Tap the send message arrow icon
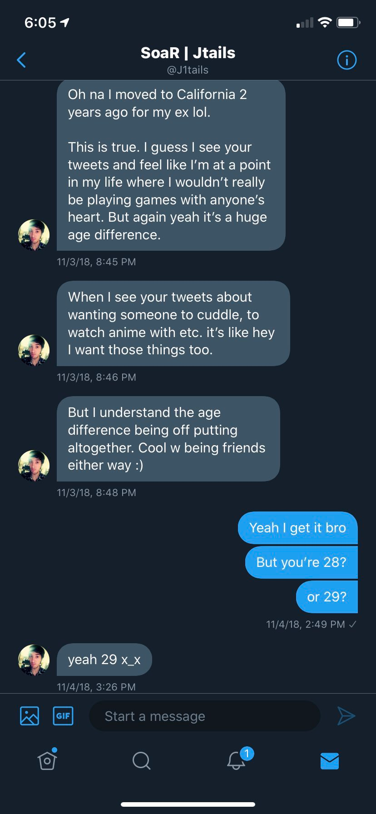Viewport: 376px width, 814px height. [x=346, y=716]
